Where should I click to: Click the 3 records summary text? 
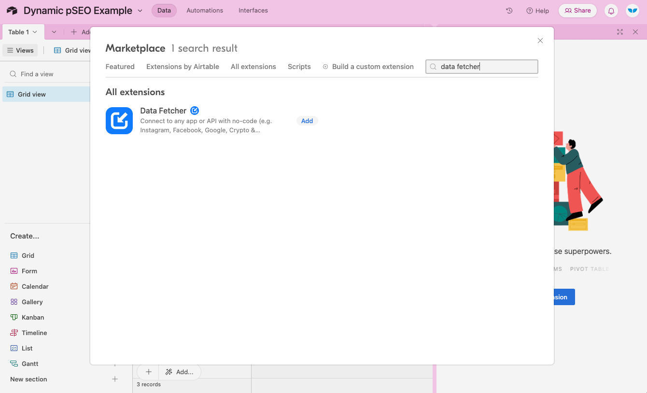pyautogui.click(x=149, y=384)
